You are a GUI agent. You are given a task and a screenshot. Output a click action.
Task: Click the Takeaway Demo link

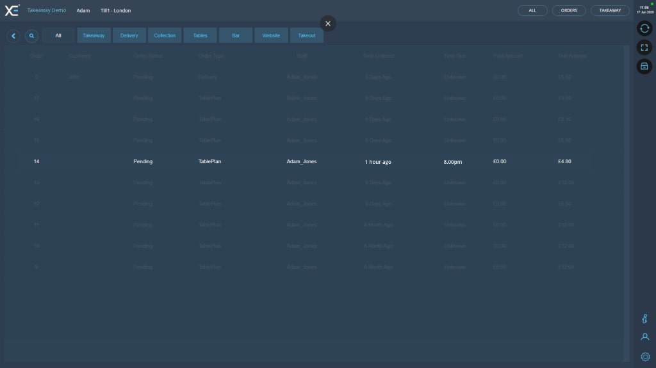point(46,10)
